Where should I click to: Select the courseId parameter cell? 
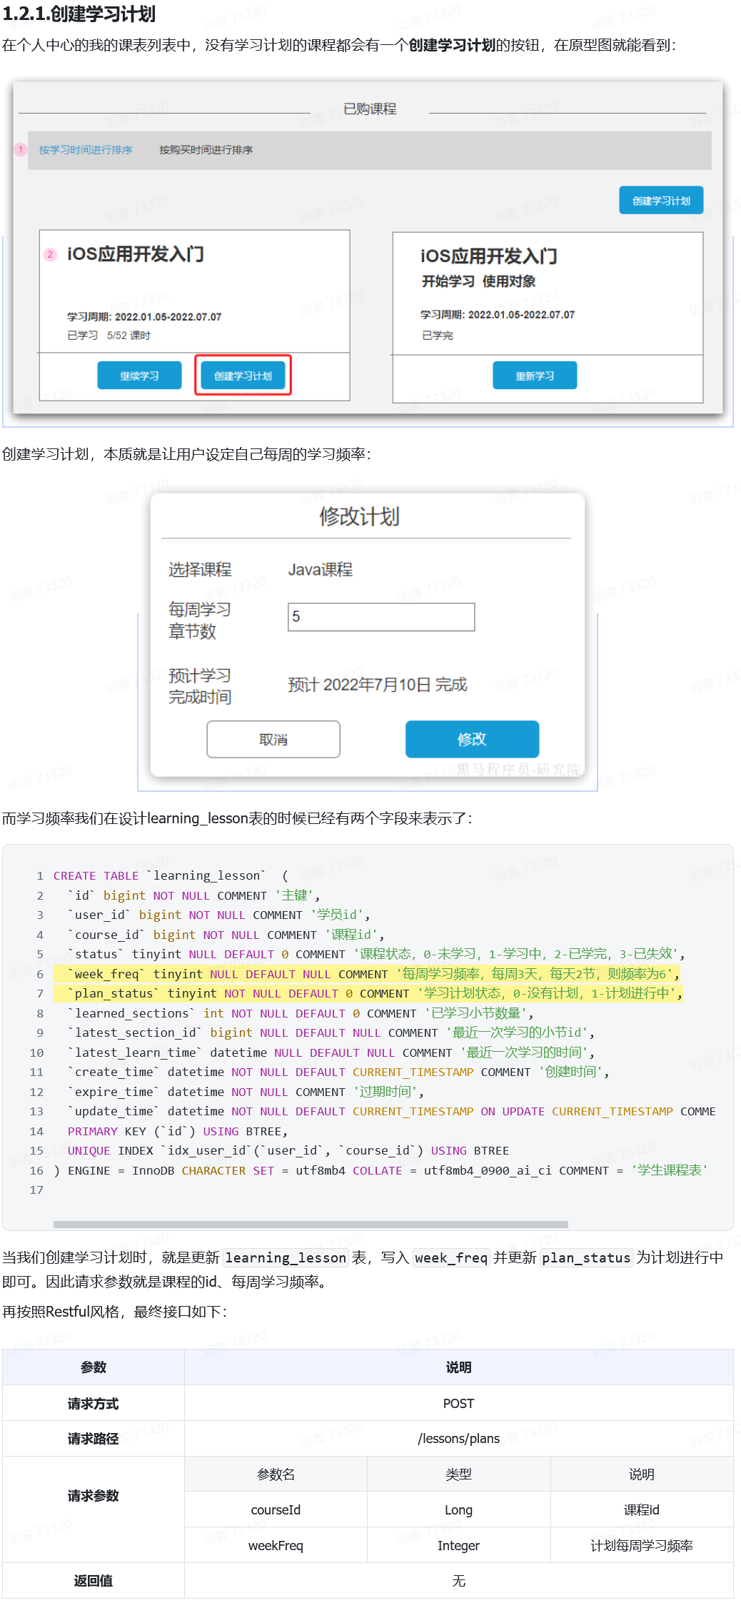pos(276,1510)
